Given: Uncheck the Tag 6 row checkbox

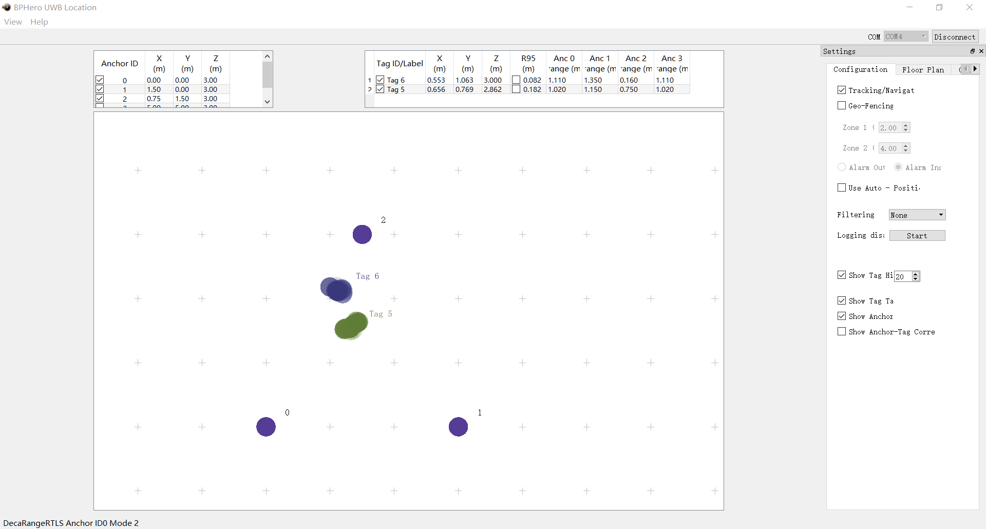Looking at the screenshot, I should (380, 80).
